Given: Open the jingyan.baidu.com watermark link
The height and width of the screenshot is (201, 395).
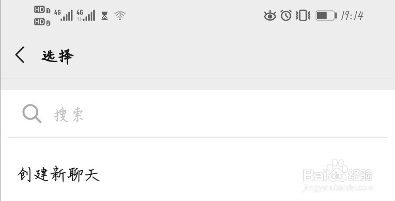Looking at the screenshot, I should (338, 188).
